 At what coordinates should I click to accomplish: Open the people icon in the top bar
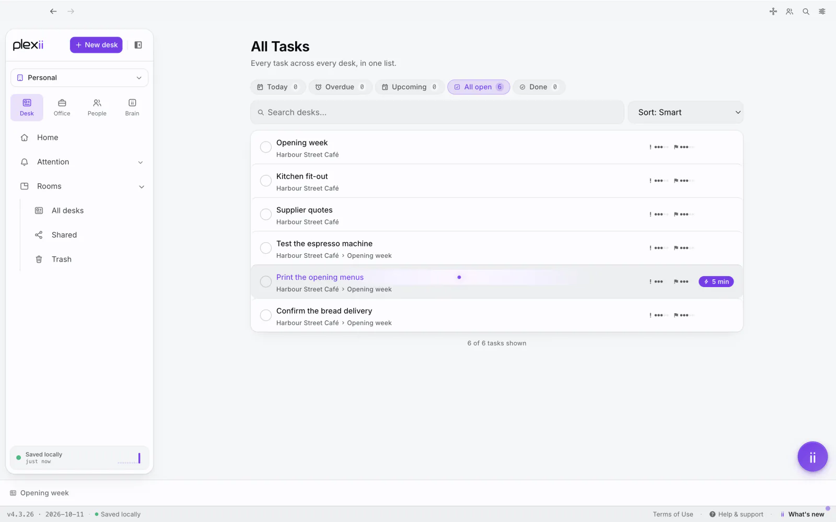click(789, 11)
